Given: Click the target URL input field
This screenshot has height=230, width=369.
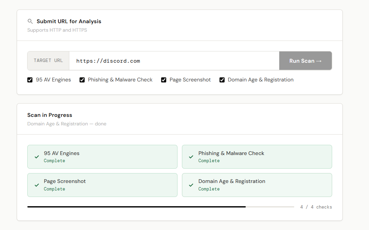Looking at the screenshot, I should [x=174, y=61].
